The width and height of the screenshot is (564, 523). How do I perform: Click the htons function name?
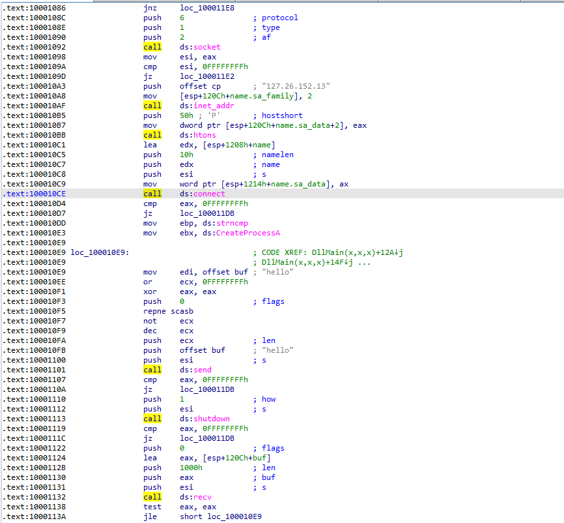click(204, 135)
